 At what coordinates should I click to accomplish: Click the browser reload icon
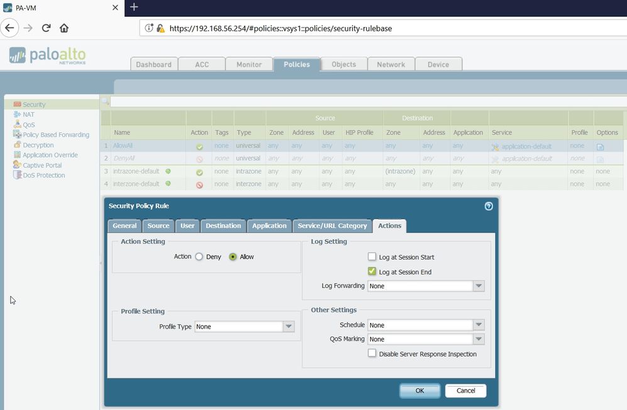[x=46, y=28]
